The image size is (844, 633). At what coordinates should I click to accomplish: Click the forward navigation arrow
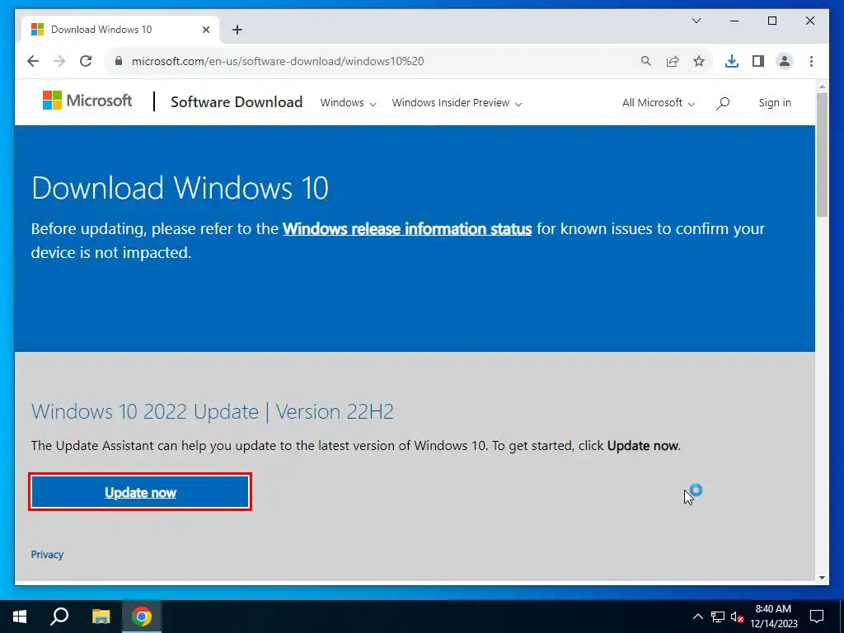[59, 61]
